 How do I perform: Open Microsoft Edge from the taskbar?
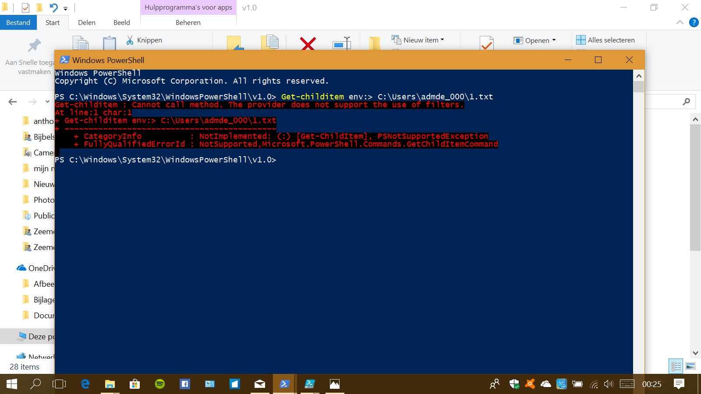(85, 384)
